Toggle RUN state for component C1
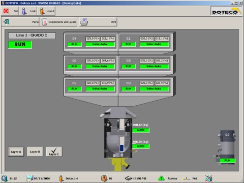 point(129,44)
